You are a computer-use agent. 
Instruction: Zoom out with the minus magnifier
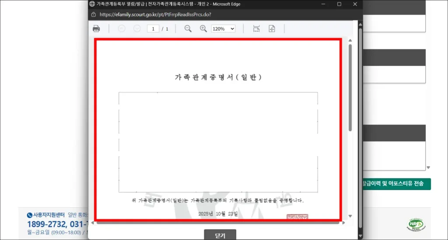click(188, 28)
